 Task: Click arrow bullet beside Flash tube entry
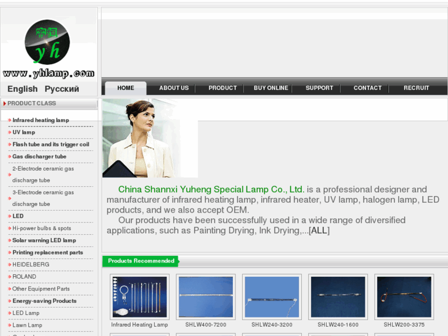pos(10,144)
